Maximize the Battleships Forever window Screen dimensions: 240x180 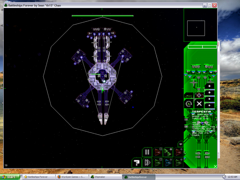tap(210, 5)
